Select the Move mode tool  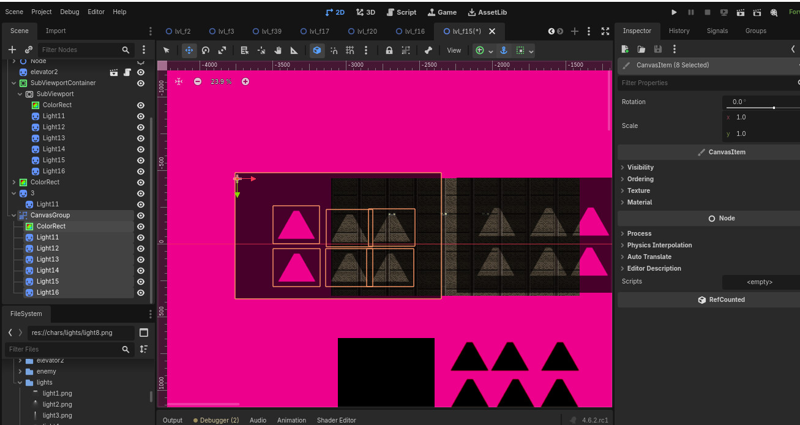[189, 50]
